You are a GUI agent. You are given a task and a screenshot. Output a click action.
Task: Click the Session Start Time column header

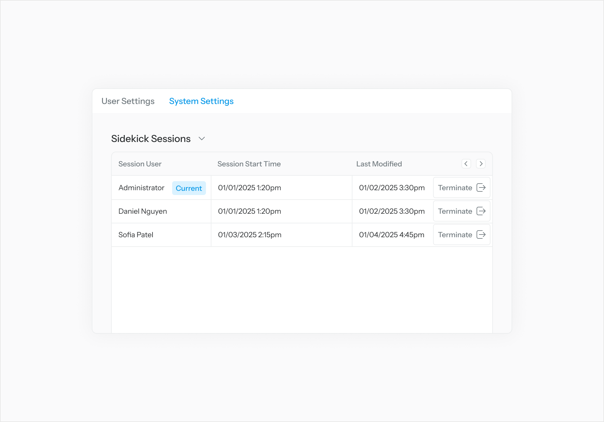(x=249, y=164)
